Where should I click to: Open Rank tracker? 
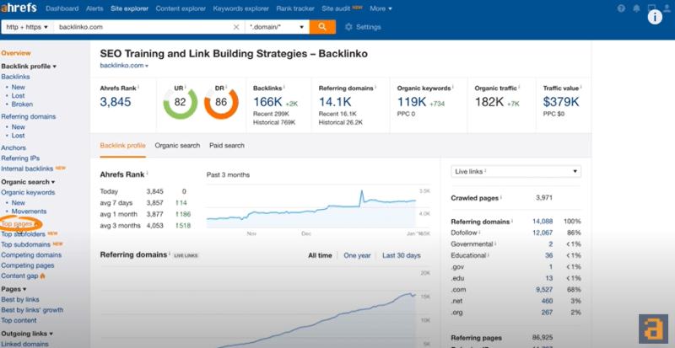295,8
